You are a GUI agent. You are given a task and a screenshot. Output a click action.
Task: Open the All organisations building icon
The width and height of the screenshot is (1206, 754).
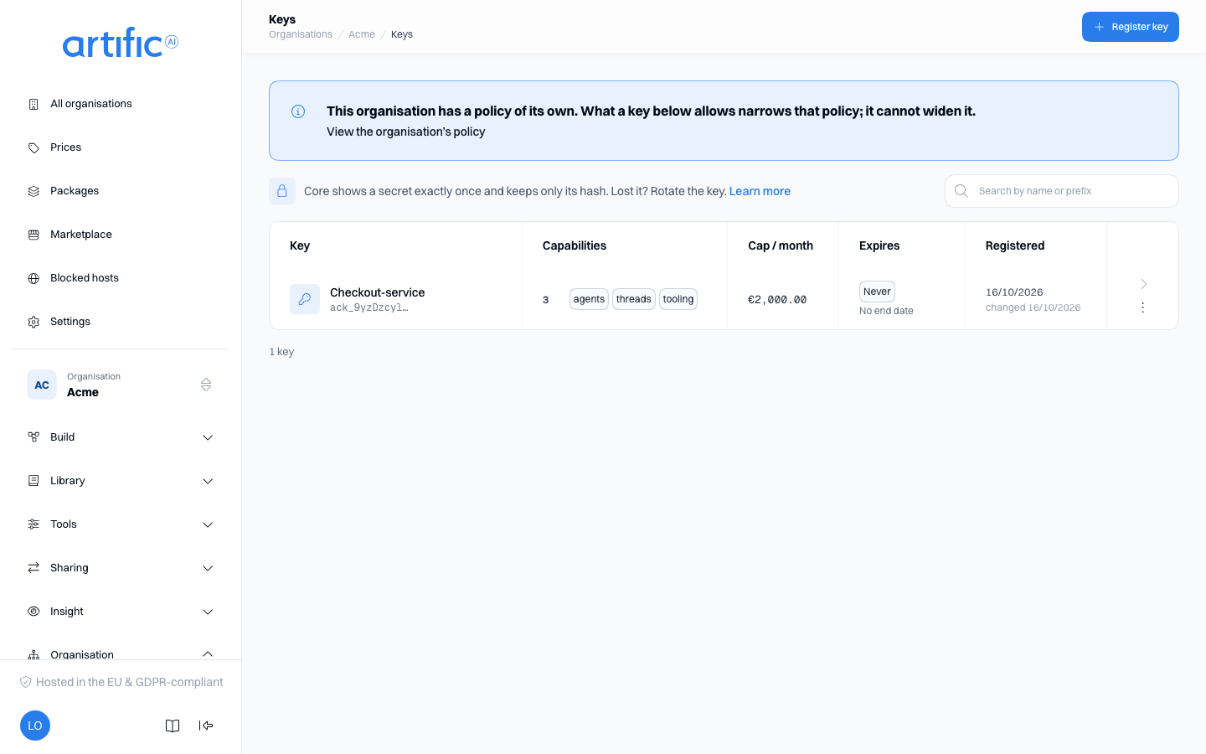pos(33,104)
